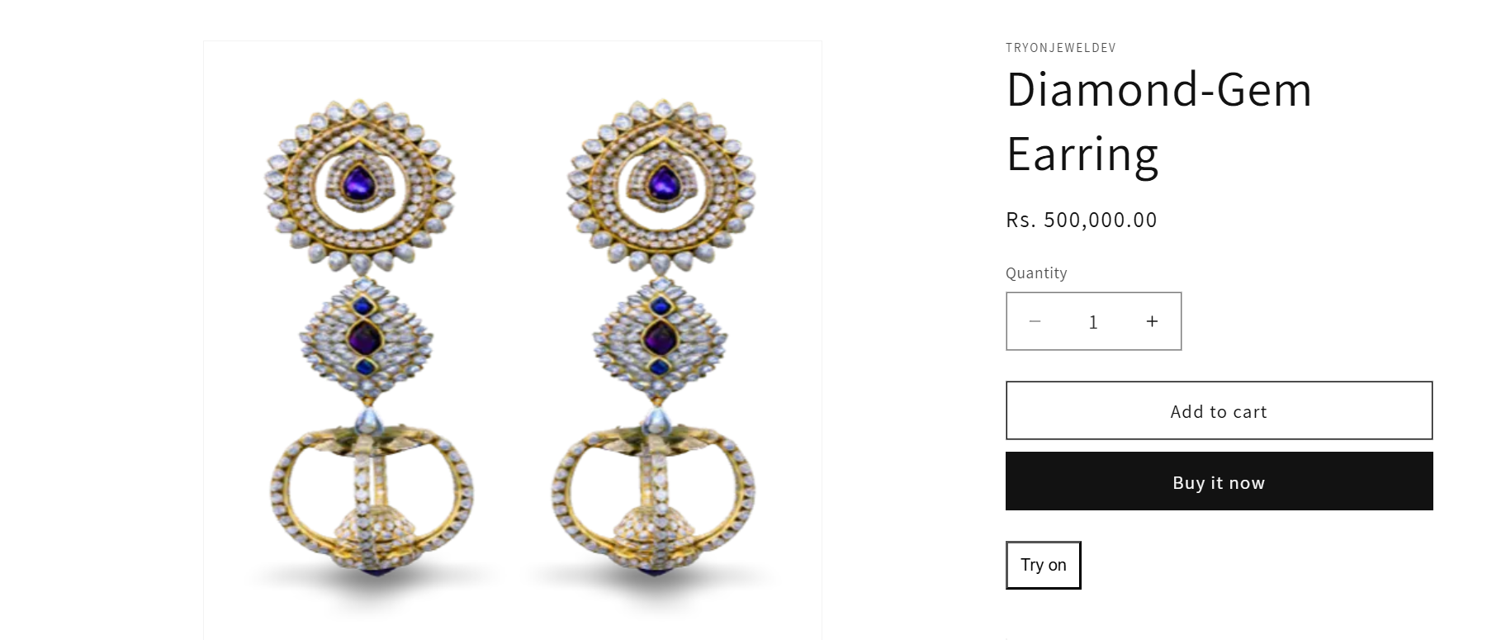This screenshot has width=1487, height=640.
Task: Click the Rs. 500,000.00 price
Action: pyautogui.click(x=1082, y=220)
